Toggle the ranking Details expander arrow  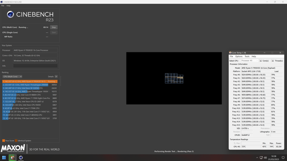[x=56, y=76]
